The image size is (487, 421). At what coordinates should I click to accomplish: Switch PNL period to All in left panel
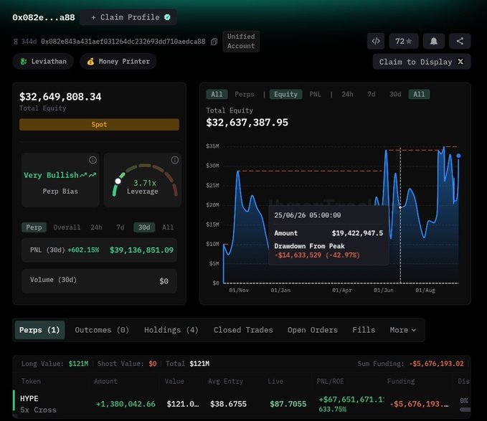[168, 227]
